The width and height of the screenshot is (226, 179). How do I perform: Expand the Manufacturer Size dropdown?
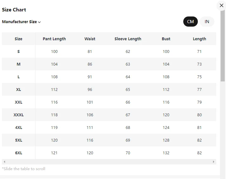coord(21,22)
